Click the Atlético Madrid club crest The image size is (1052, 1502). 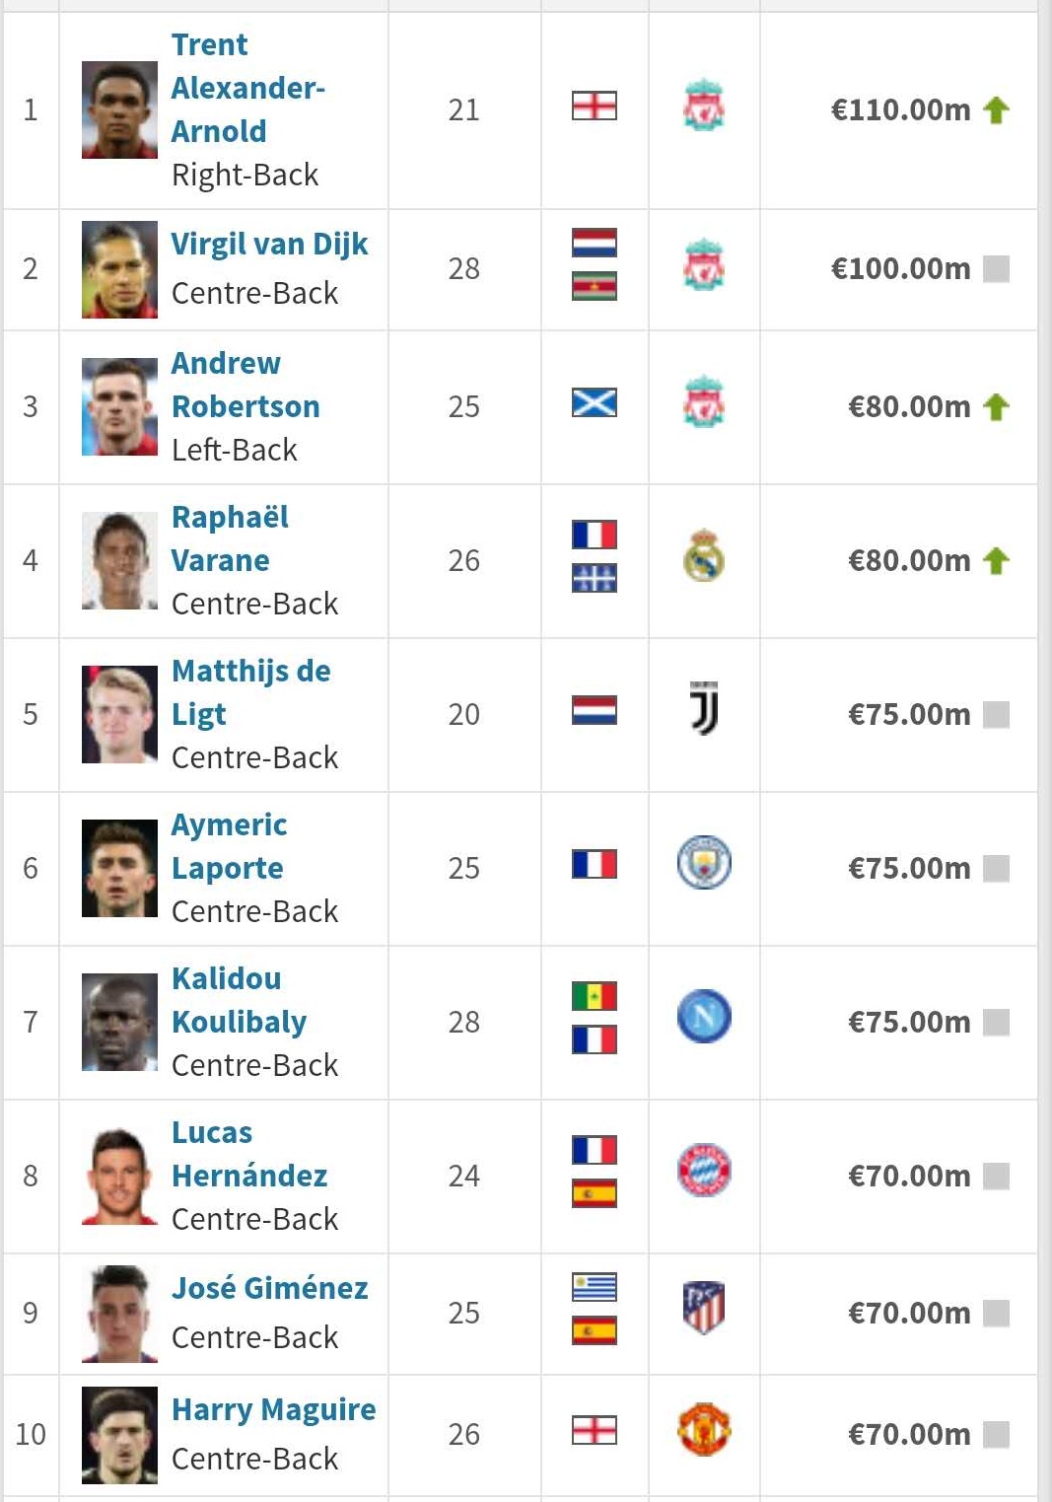coord(703,1308)
